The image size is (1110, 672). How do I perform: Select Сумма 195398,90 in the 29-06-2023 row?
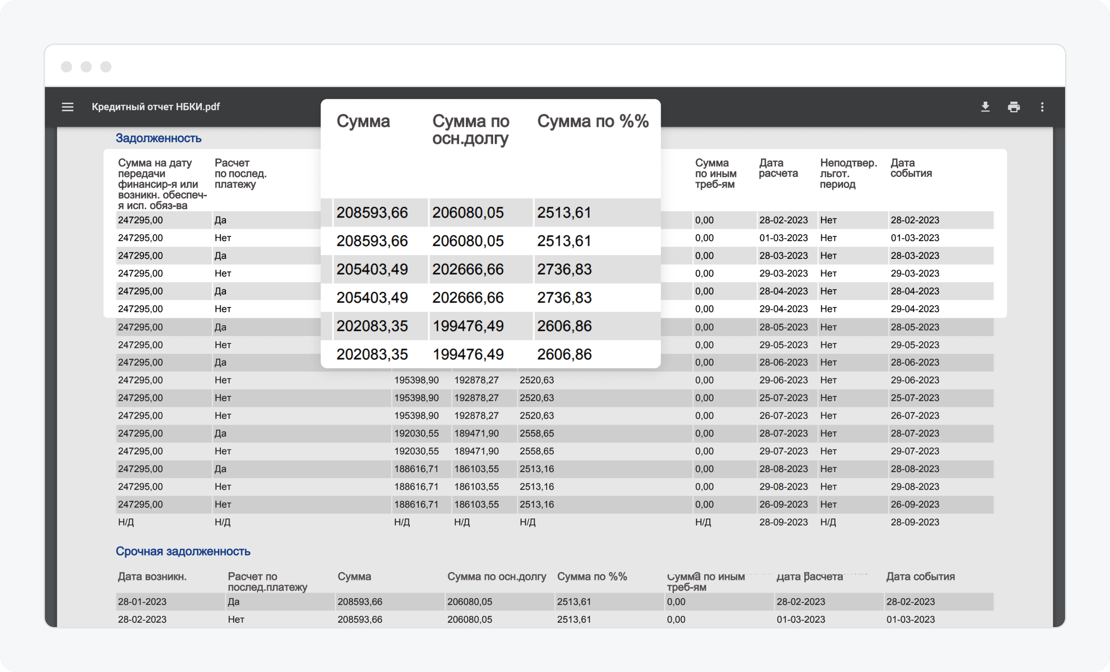point(416,380)
